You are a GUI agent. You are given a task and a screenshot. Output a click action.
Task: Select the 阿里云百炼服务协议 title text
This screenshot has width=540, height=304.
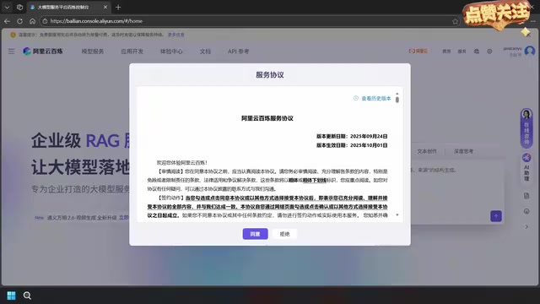(x=267, y=118)
